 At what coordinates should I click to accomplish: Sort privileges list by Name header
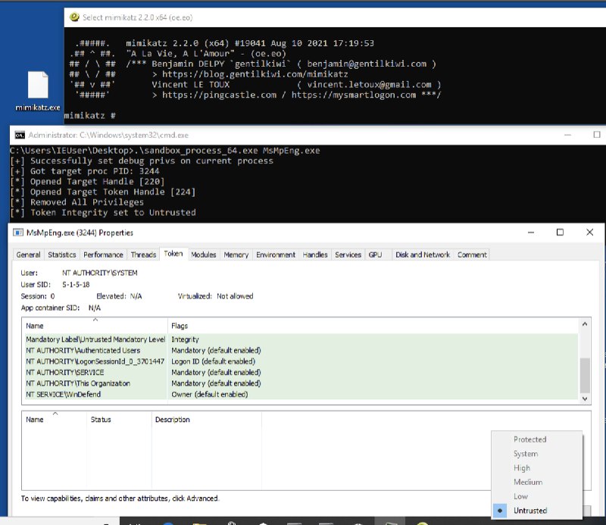click(x=54, y=420)
